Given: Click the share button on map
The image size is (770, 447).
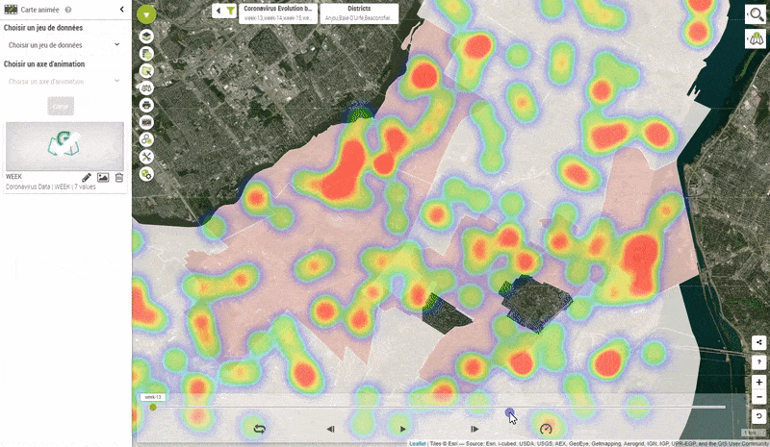Looking at the screenshot, I should pyautogui.click(x=759, y=342).
